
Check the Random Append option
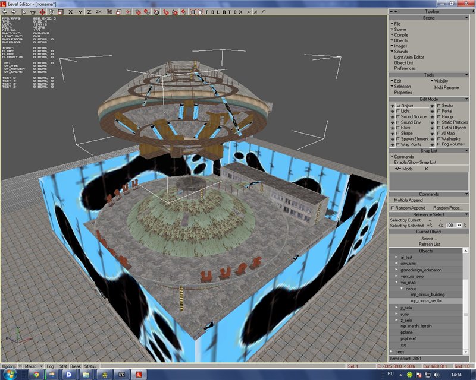pos(392,208)
